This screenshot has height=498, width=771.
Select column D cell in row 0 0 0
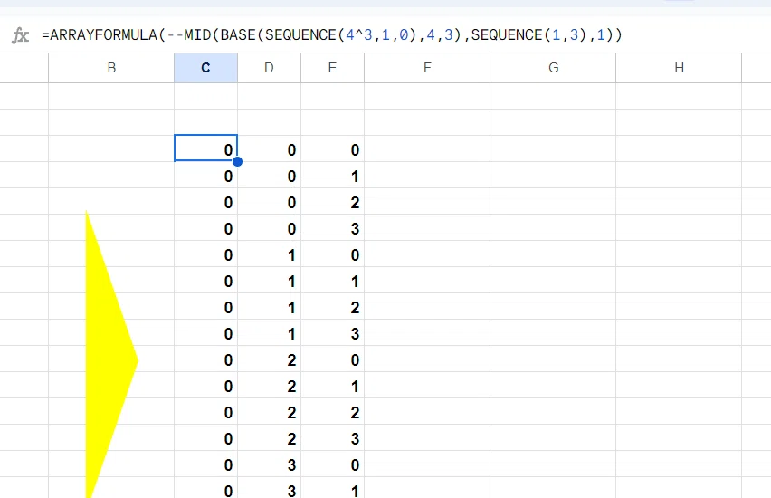pos(269,148)
